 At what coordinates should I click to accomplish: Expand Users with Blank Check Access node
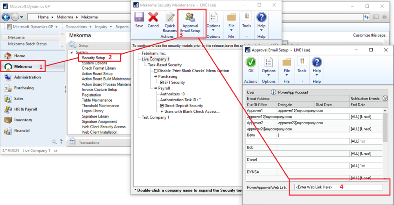pyautogui.click(x=162, y=112)
